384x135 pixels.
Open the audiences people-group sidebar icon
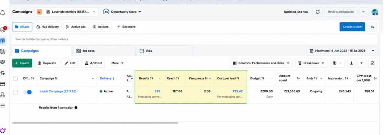pos(3,62)
